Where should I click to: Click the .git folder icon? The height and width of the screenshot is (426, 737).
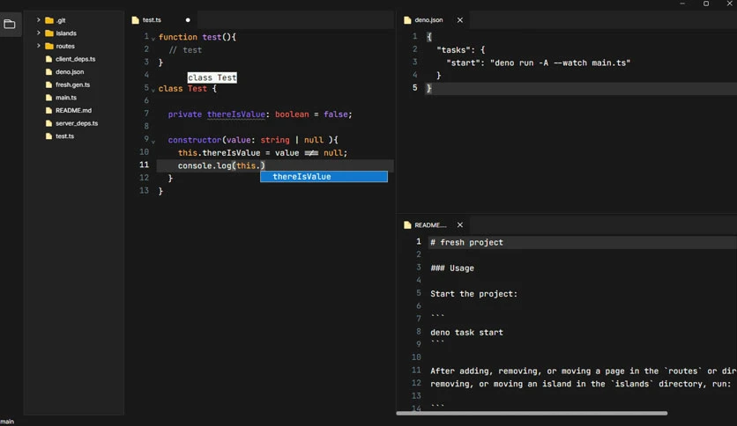(48, 20)
